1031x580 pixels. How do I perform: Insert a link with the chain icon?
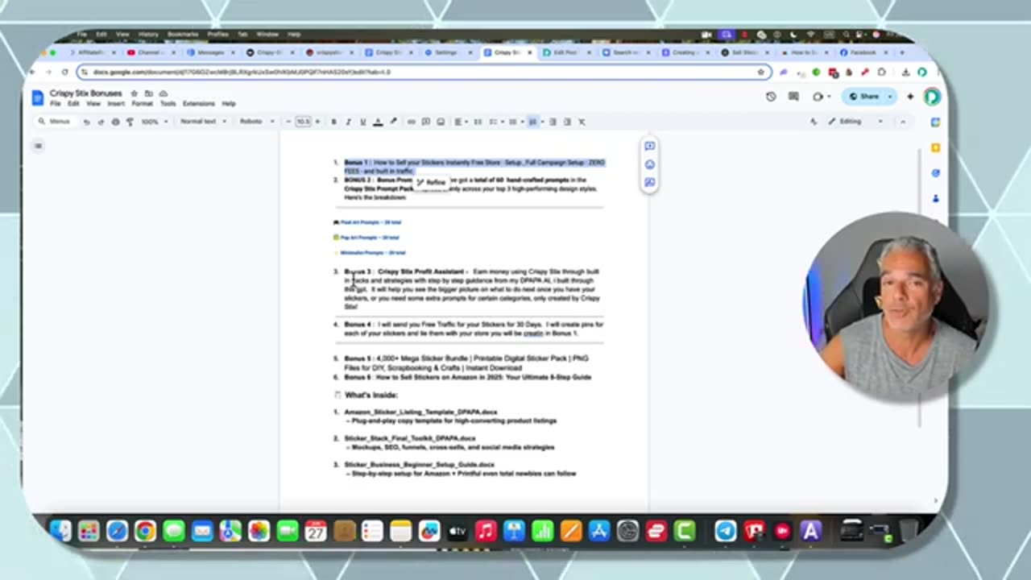coord(411,122)
